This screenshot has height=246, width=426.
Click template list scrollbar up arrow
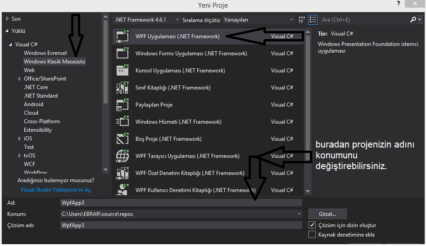pos(308,32)
